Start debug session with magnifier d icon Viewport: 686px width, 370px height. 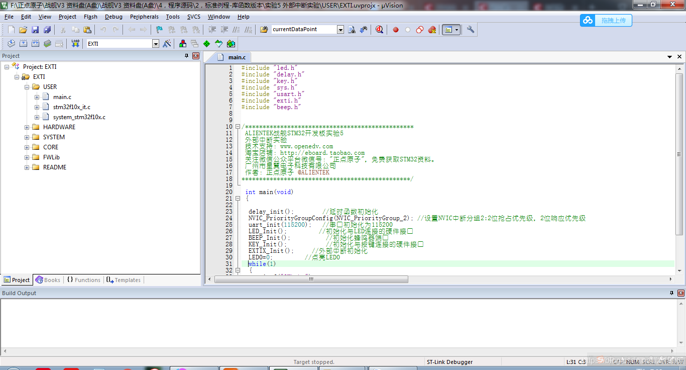pyautogui.click(x=379, y=30)
